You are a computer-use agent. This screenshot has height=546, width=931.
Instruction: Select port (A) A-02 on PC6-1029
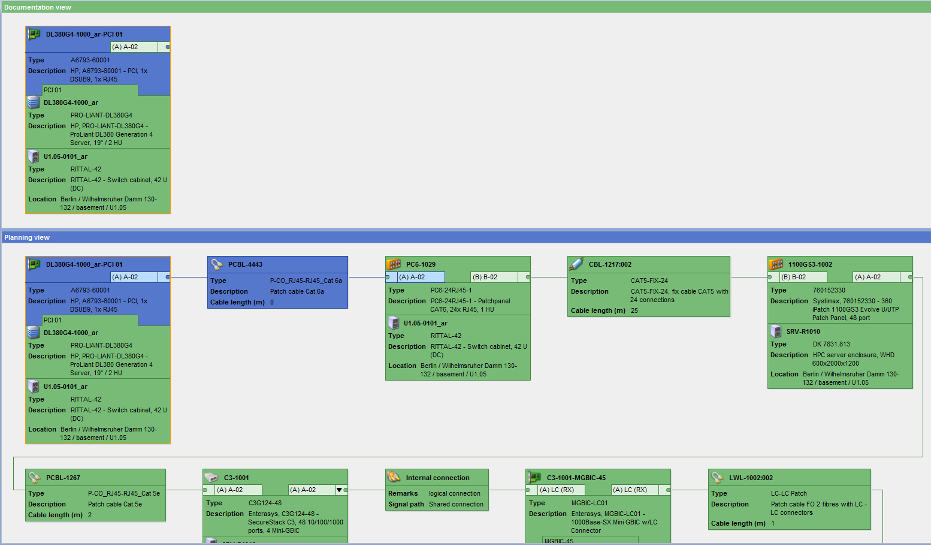pos(421,277)
